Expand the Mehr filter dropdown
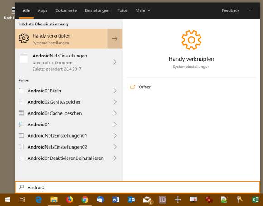The height and width of the screenshot is (206, 263). click(x=143, y=10)
